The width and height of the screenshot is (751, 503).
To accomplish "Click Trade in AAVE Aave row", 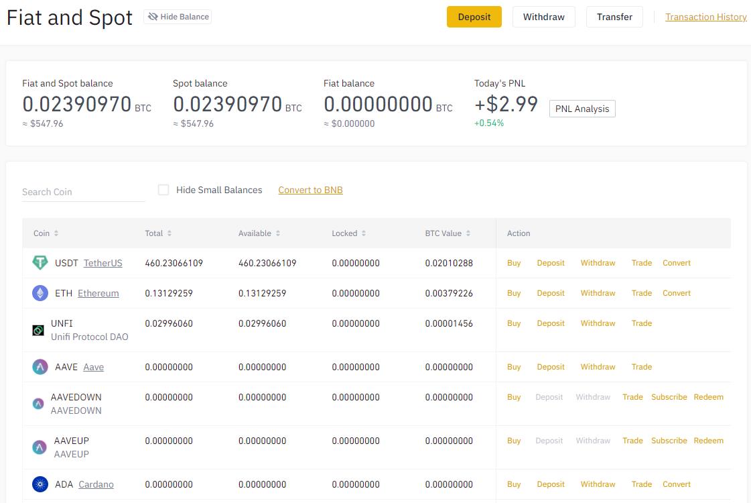I will coord(641,367).
